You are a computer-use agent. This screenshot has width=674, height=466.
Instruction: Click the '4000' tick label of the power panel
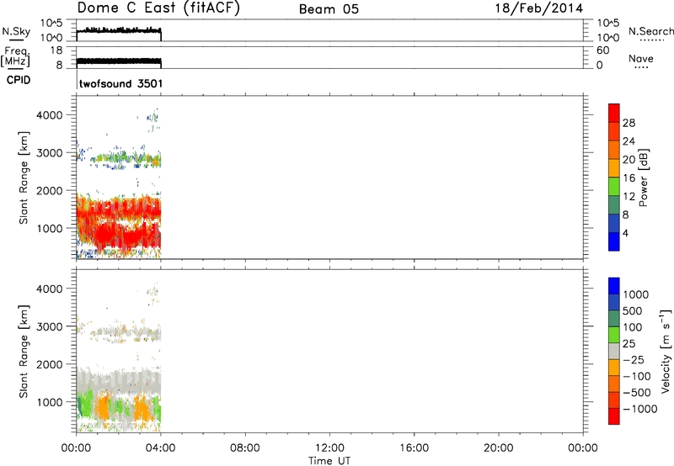(x=50, y=115)
